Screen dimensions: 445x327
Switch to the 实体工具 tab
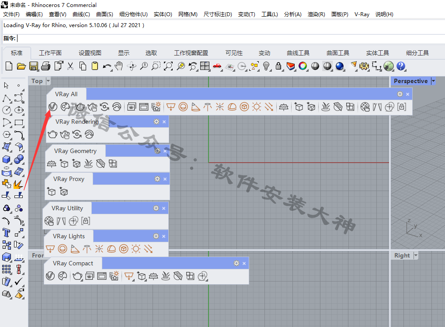tap(377, 53)
